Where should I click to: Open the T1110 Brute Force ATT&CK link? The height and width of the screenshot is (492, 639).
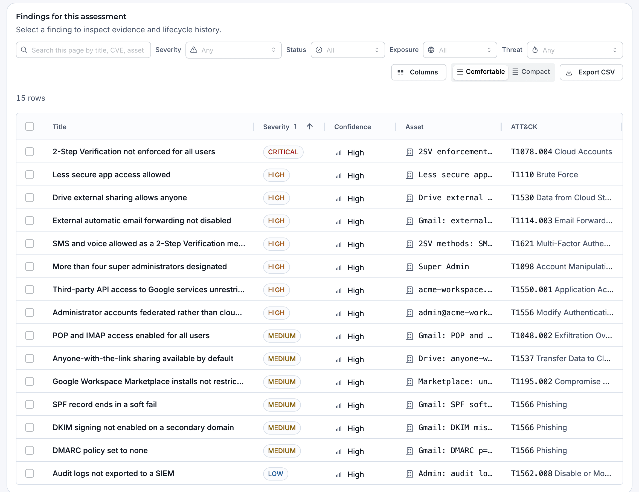[x=544, y=175]
